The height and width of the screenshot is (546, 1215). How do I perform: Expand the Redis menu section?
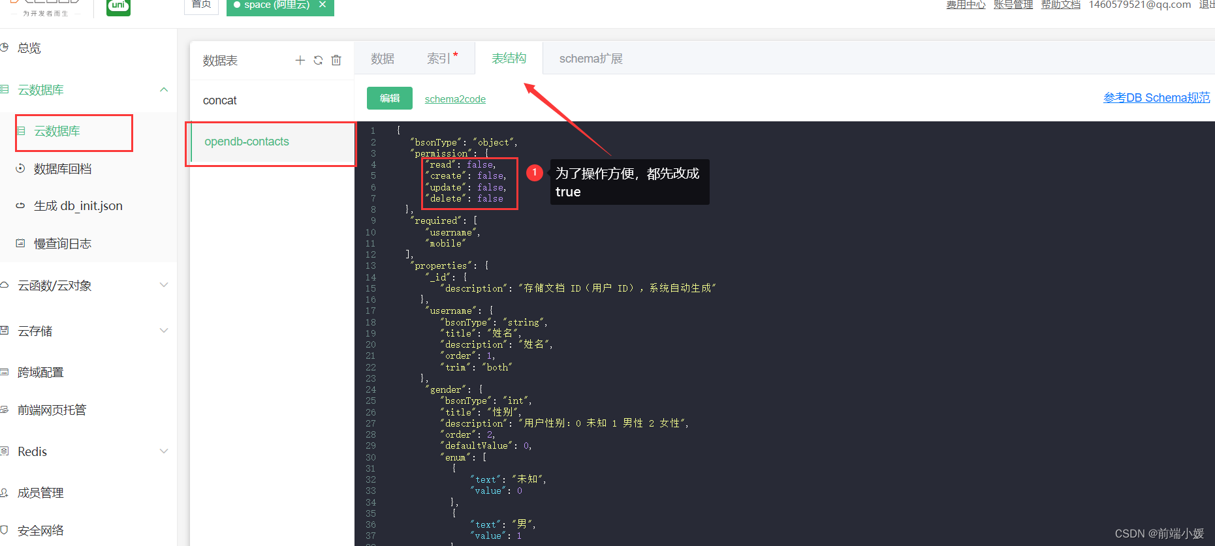(164, 451)
